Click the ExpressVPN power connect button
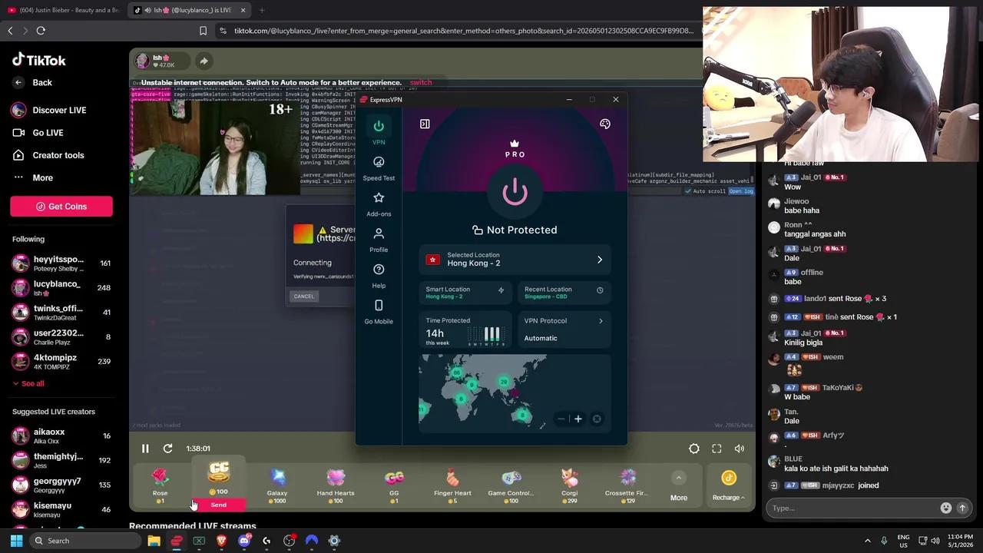This screenshot has height=553, width=983. pos(515,192)
